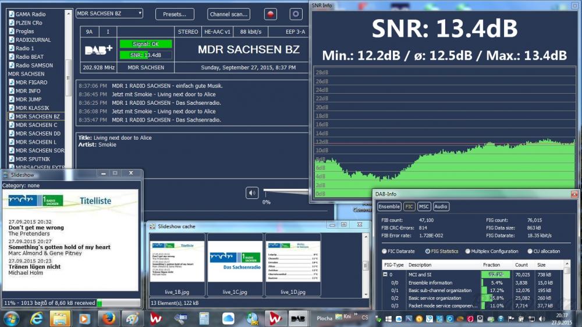Switch to Audio tab in DAB-Info
Image resolution: width=582 pixels, height=327 pixels.
[x=441, y=207]
